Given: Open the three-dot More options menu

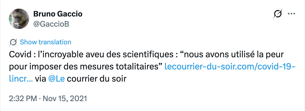Looking at the screenshot, I should (x=290, y=14).
